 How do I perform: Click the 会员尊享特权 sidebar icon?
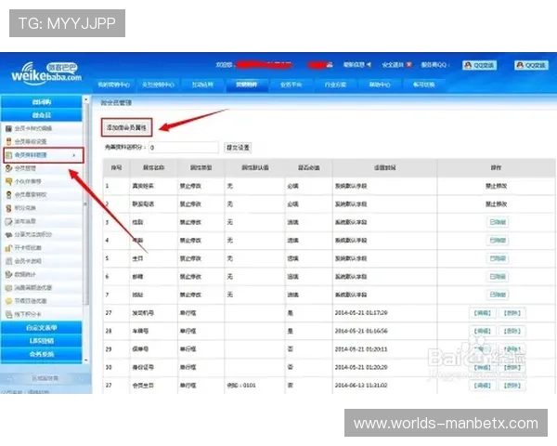pyautogui.click(x=8, y=194)
